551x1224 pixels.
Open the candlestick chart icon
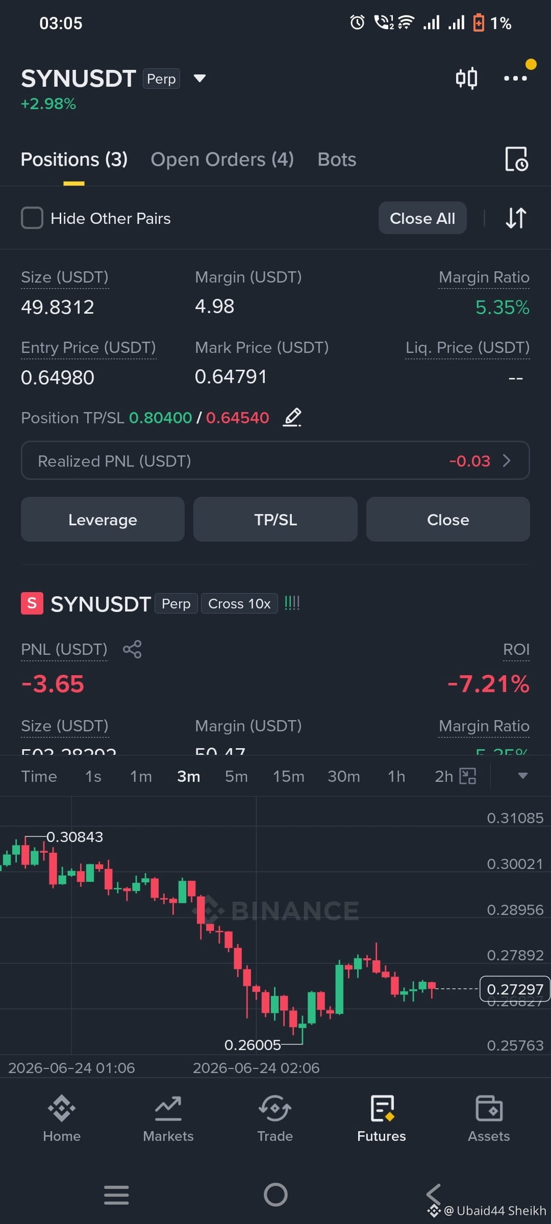[466, 78]
